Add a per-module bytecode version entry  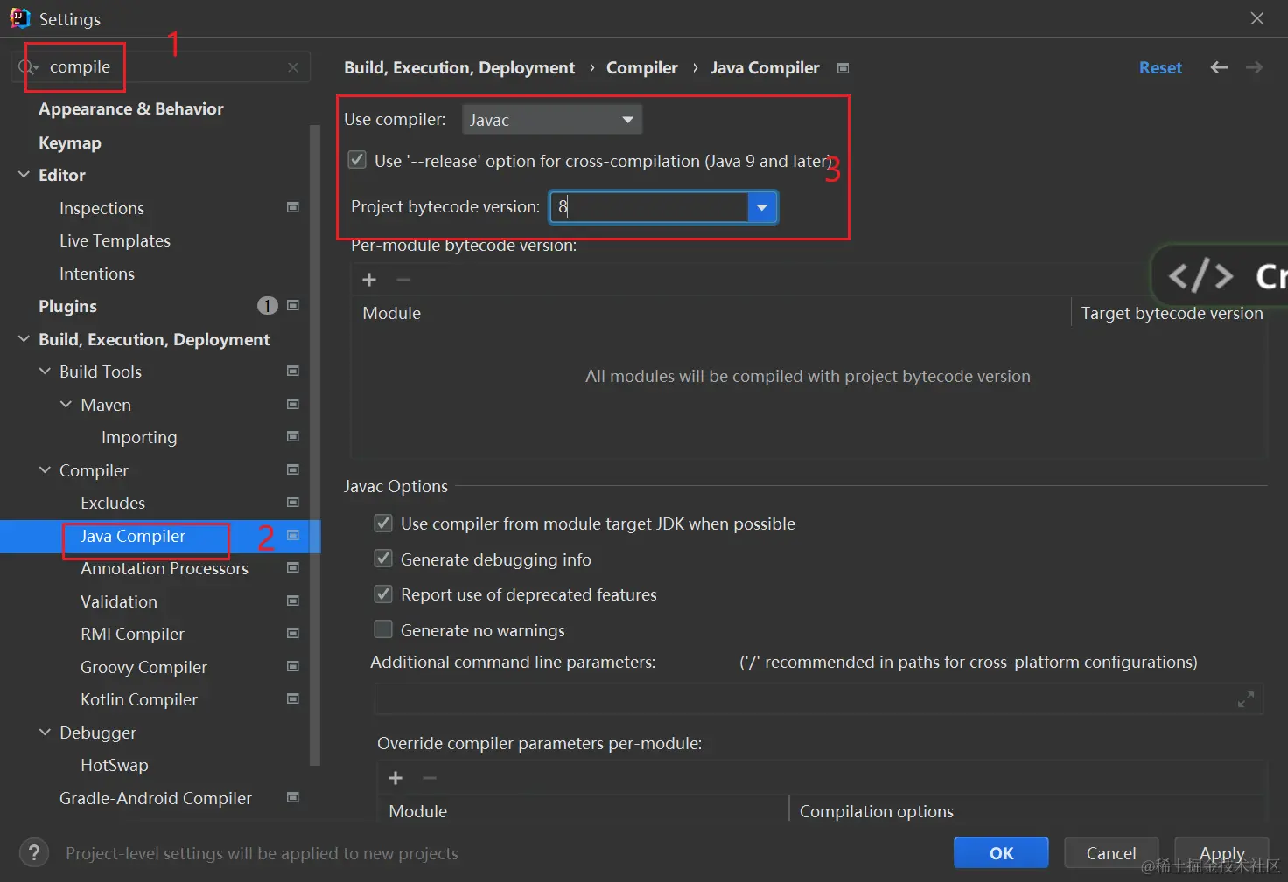(x=369, y=280)
